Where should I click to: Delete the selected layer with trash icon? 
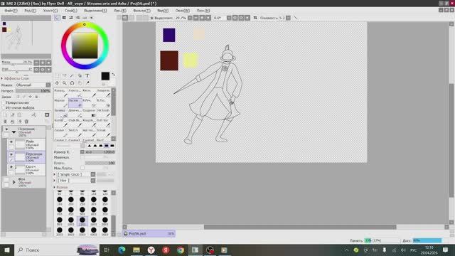pyautogui.click(x=26, y=122)
